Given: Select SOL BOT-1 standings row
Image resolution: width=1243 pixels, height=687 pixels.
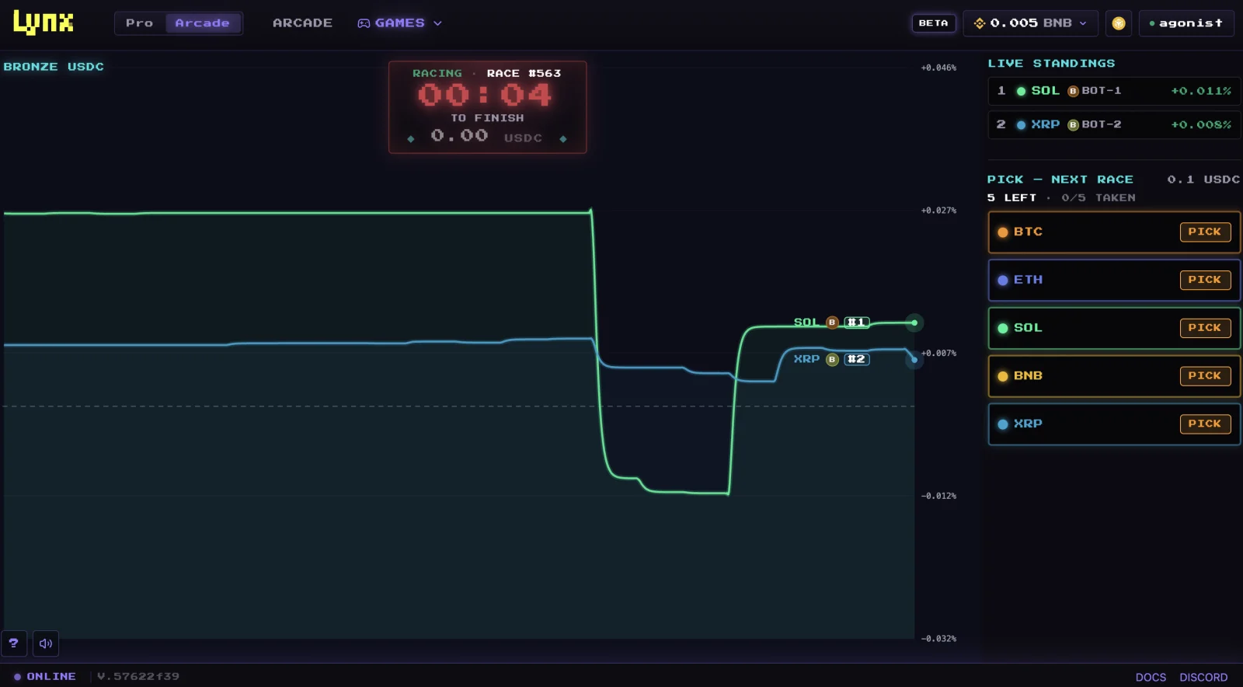Looking at the screenshot, I should 1113,91.
